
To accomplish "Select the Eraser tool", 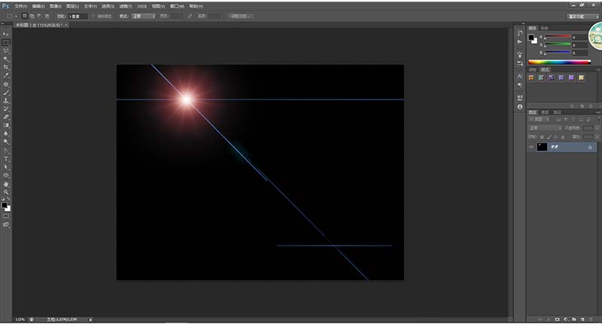I will point(6,118).
